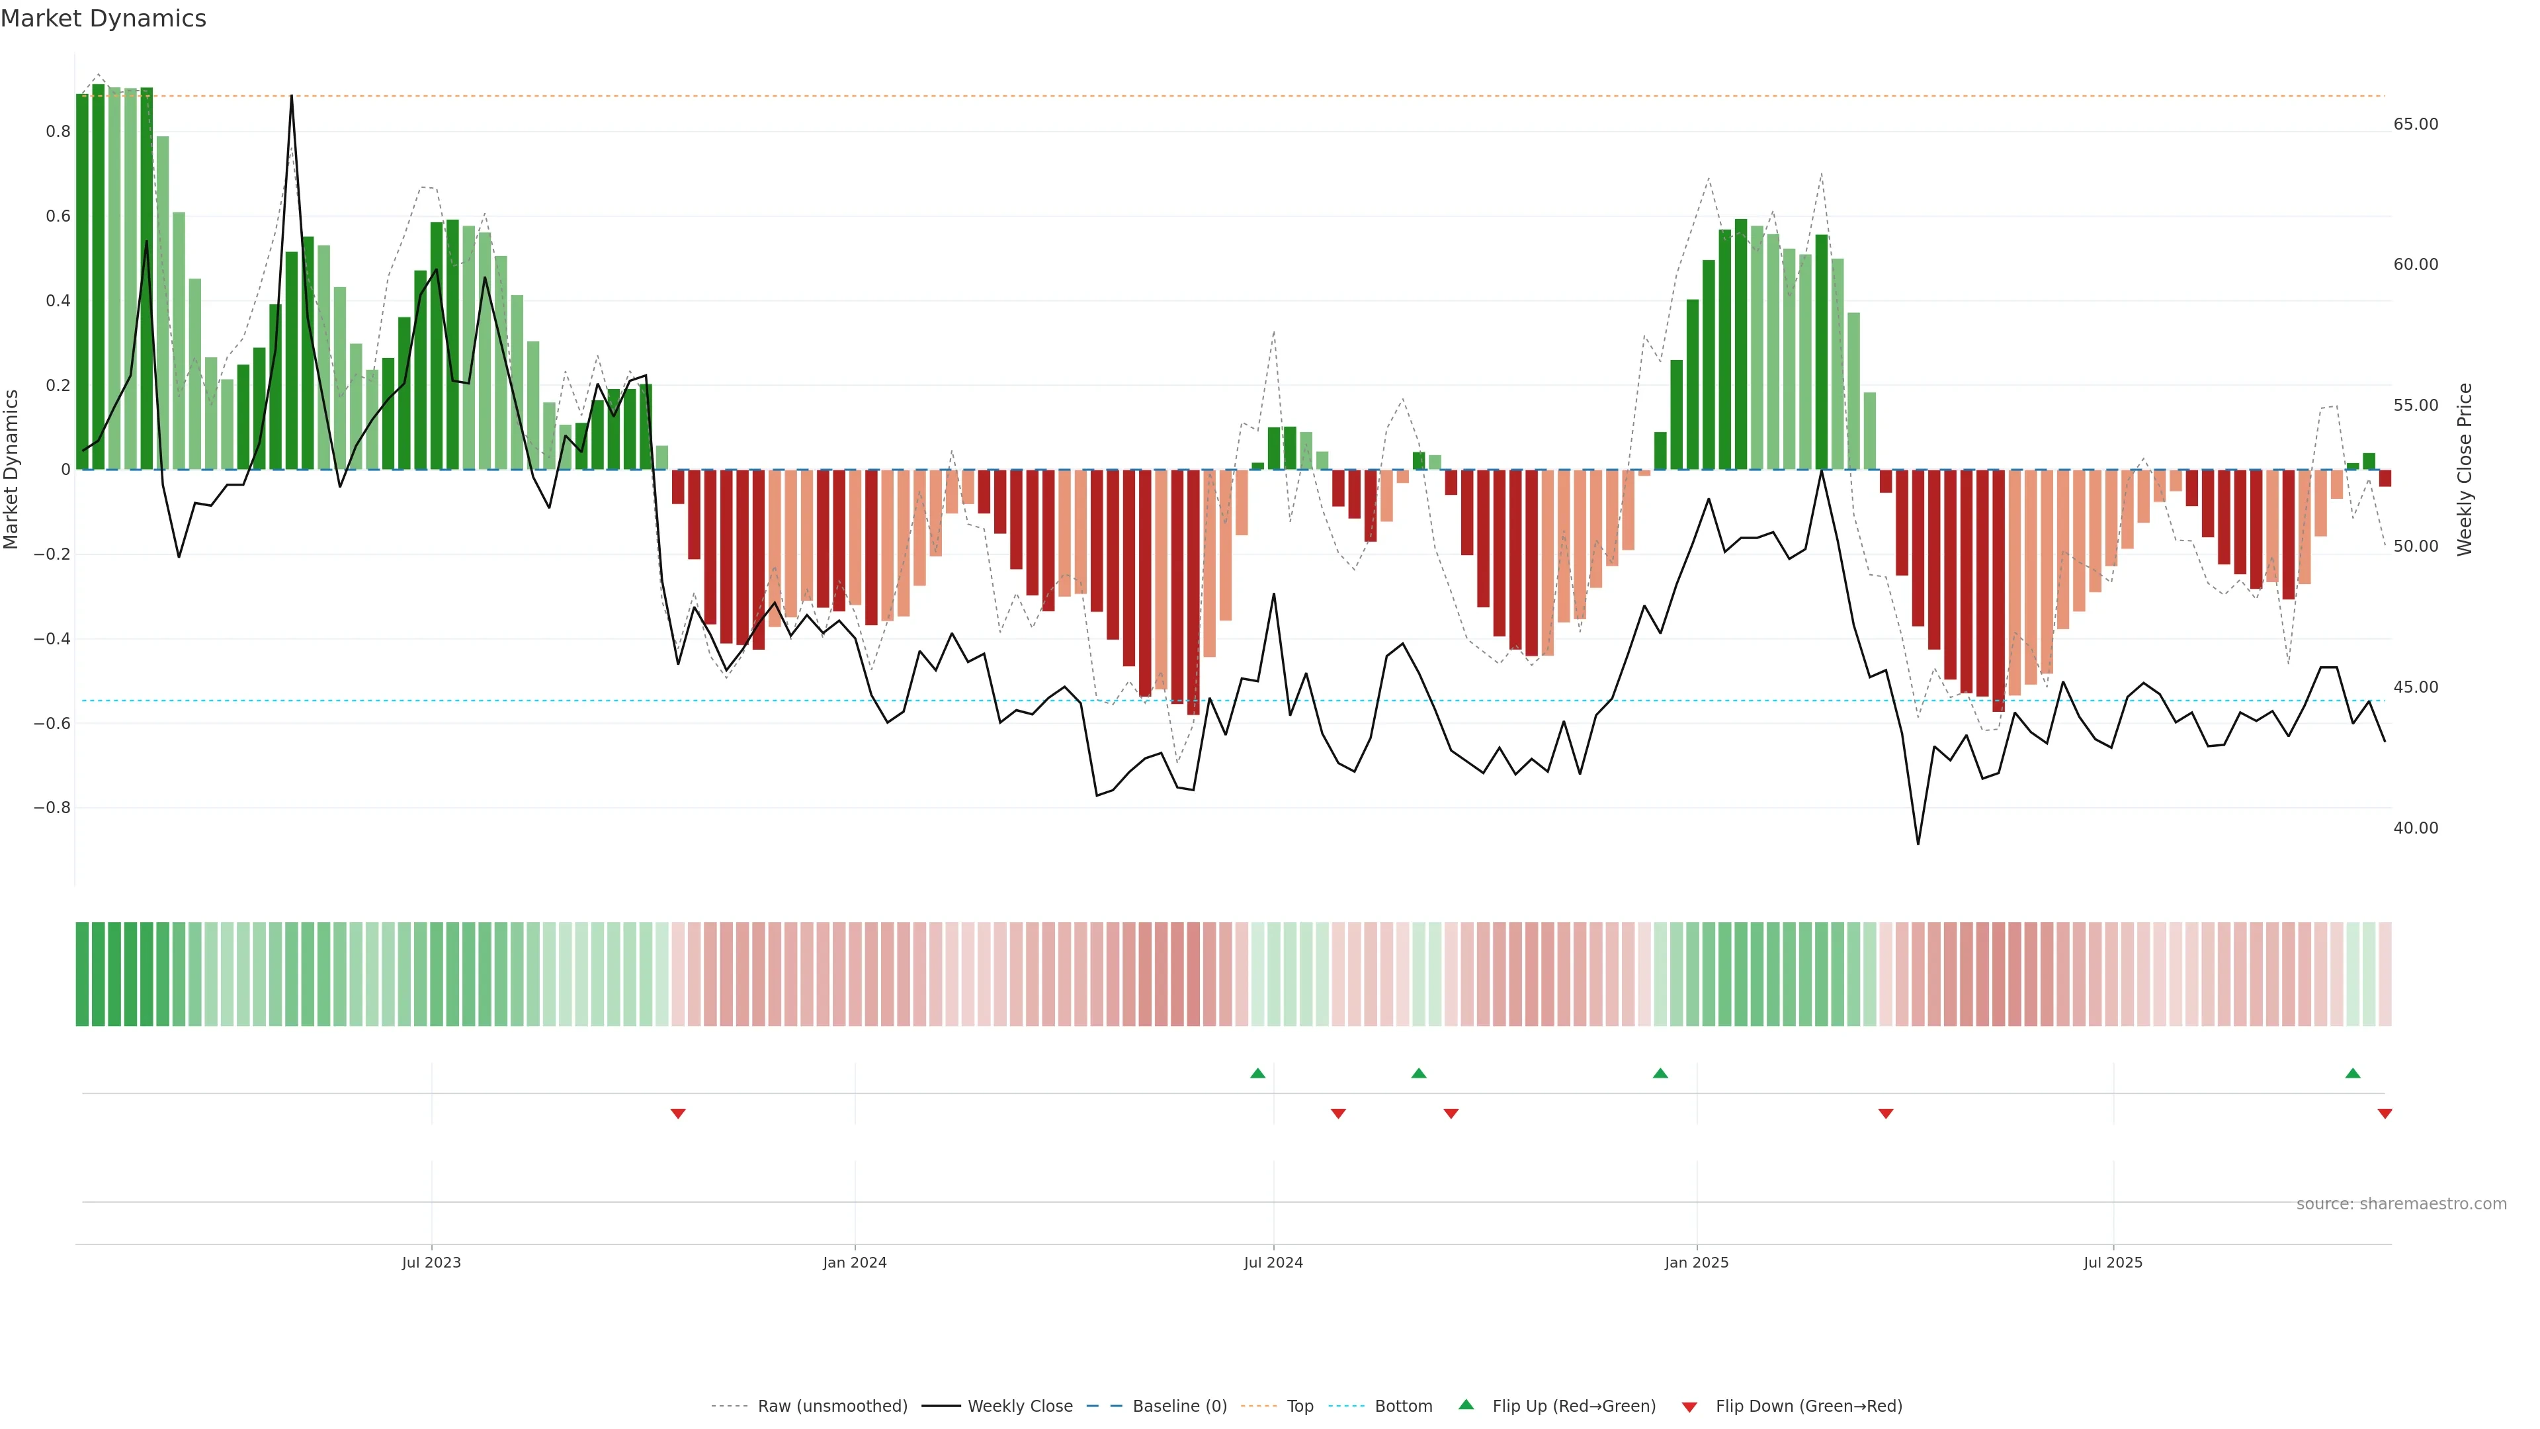Toggle the Weekly Close legend series
Screen dimensions: 2540x1429
(1019, 1407)
